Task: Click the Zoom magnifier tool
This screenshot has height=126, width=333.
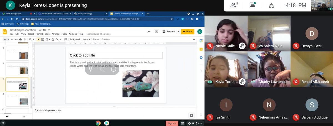Action: pos(30,39)
